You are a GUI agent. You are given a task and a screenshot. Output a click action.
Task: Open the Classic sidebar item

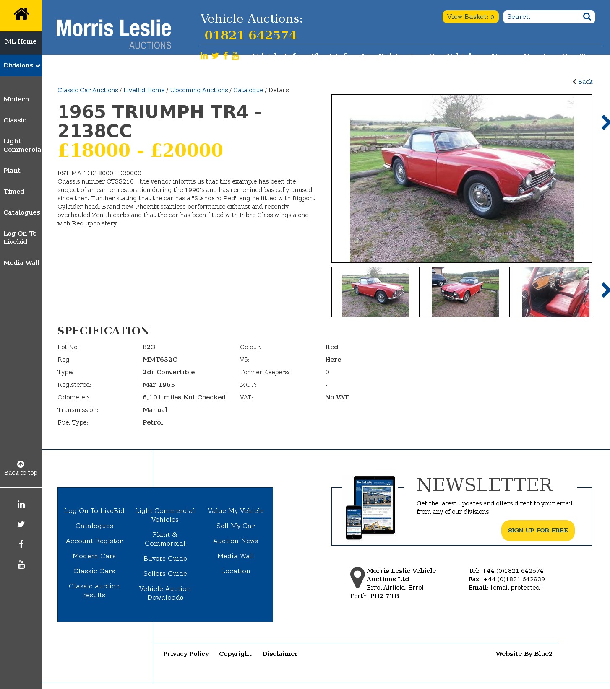(15, 120)
